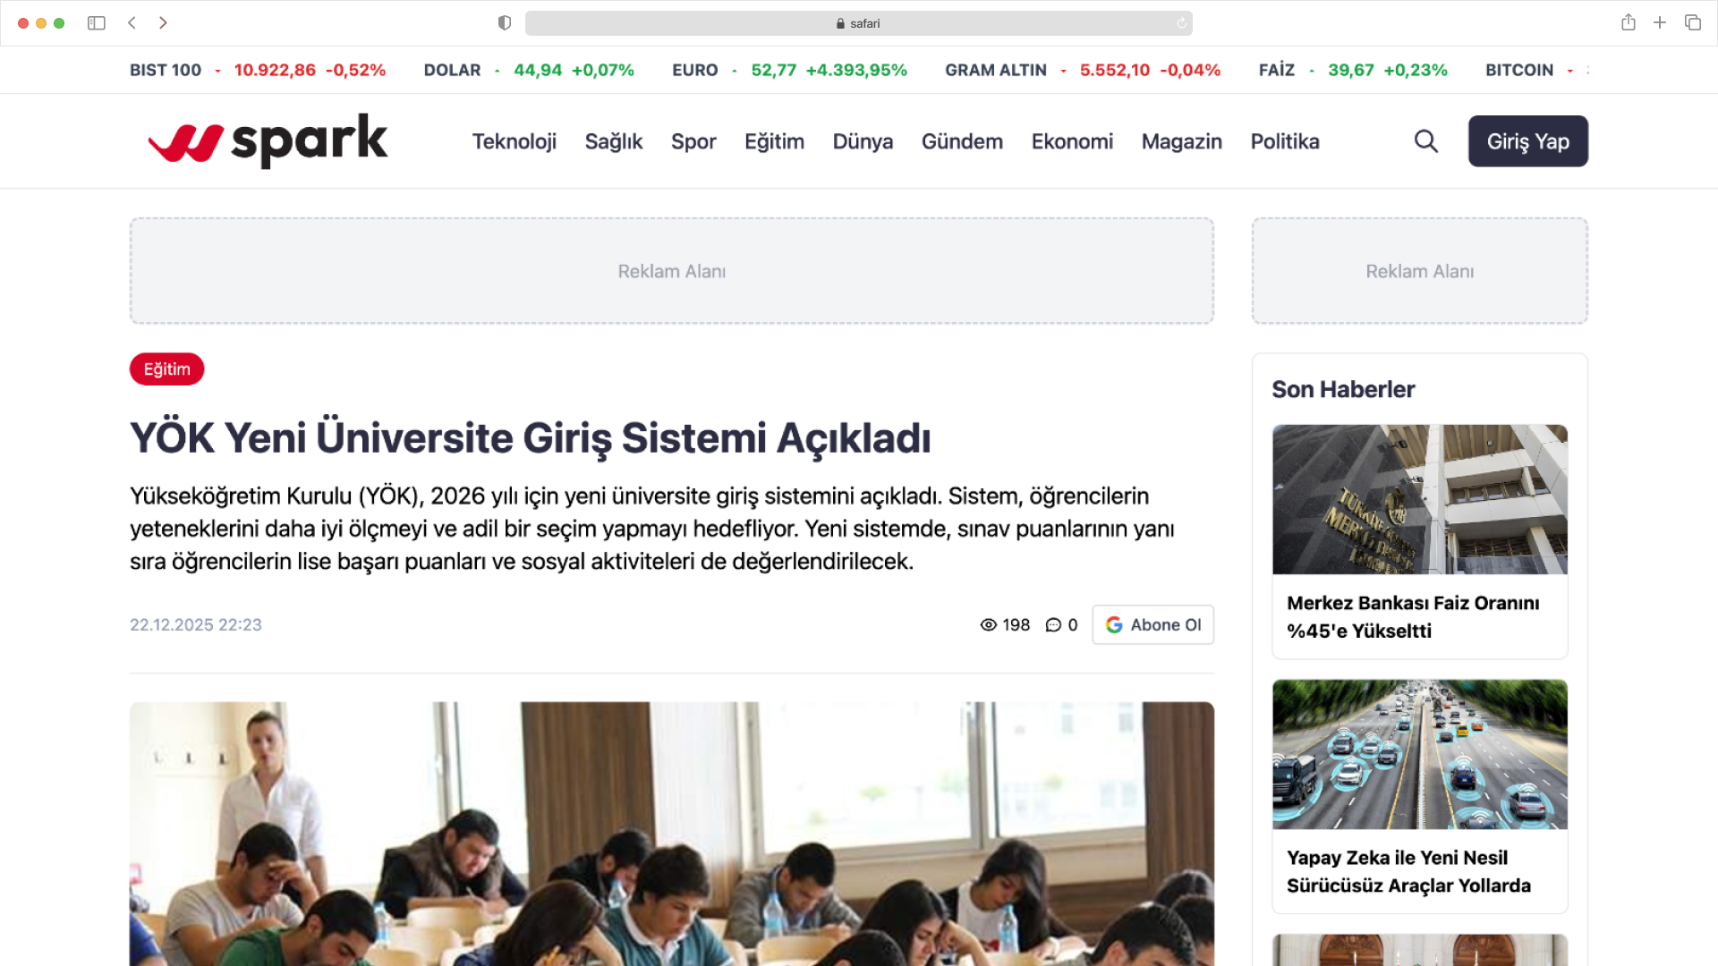
Task: Open the Teknoloji menu item
Action: (515, 141)
